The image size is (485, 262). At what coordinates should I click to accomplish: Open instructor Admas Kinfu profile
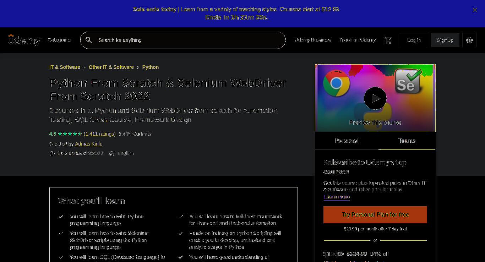(89, 144)
